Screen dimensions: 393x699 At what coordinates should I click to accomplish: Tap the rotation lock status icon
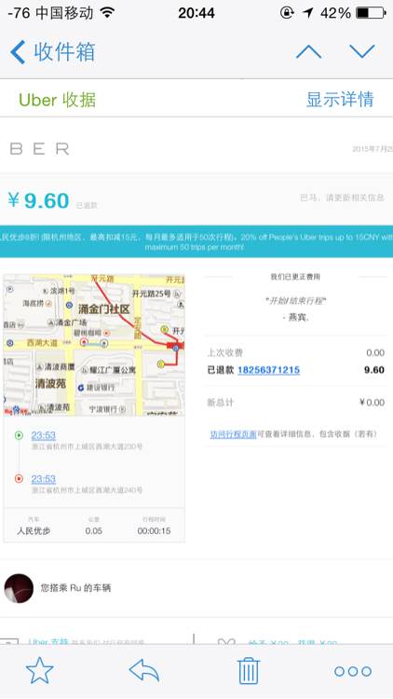pos(287,13)
